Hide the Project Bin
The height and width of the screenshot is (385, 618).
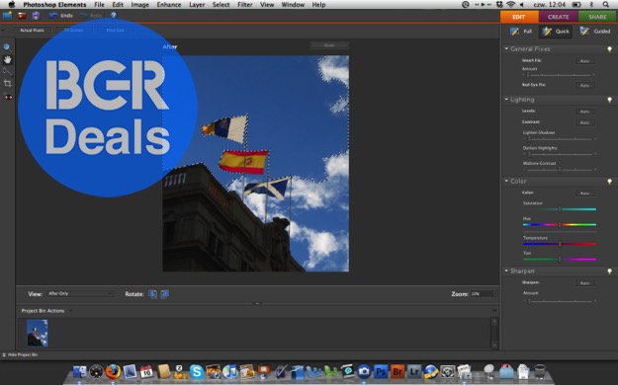(x=20, y=354)
